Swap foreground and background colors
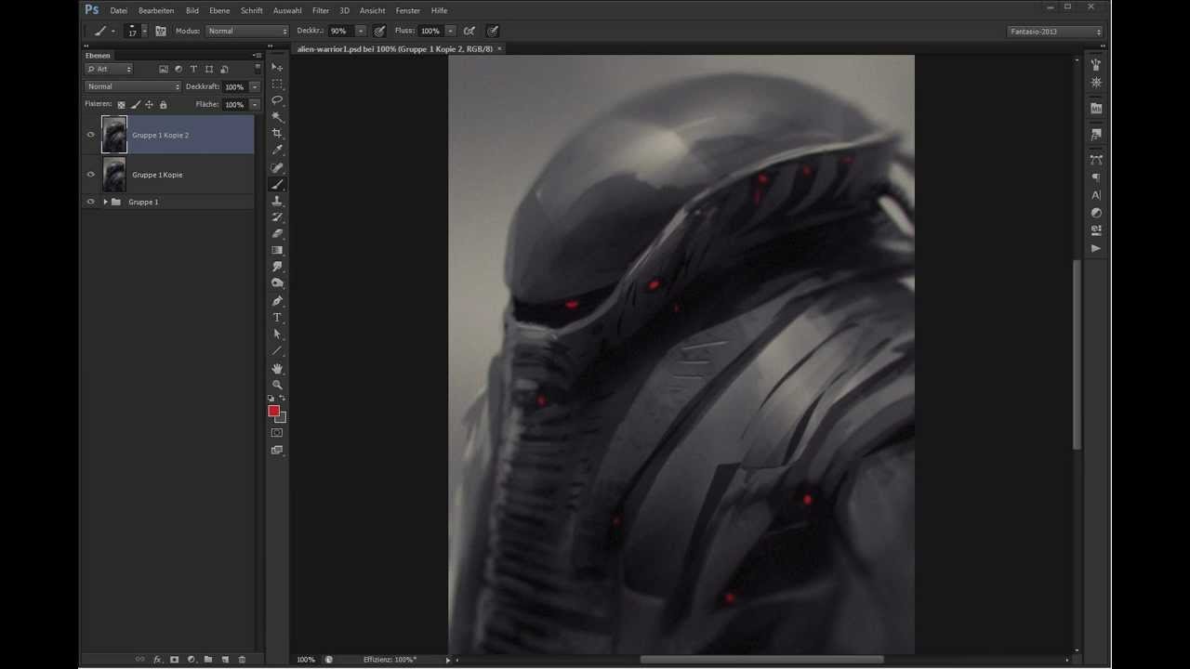 (283, 399)
